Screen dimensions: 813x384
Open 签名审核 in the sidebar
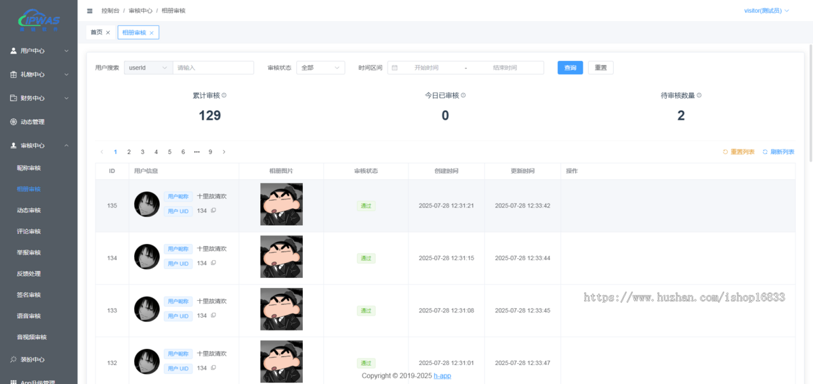click(x=29, y=295)
